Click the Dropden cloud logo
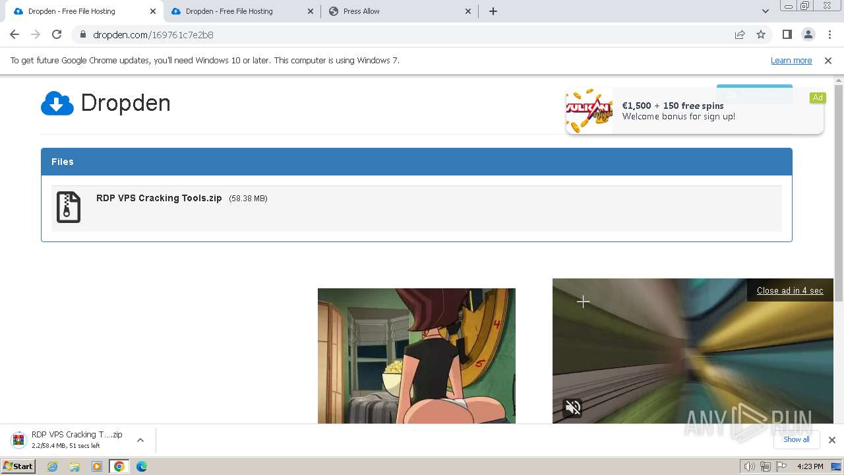Viewport: 844px width, 475px height. tap(57, 104)
